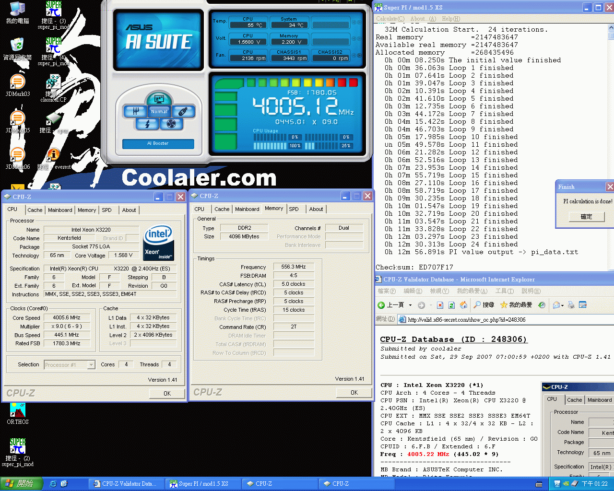Refresh the page in Internet Explorer toolbar
The height and width of the screenshot is (491, 614).
[x=451, y=305]
